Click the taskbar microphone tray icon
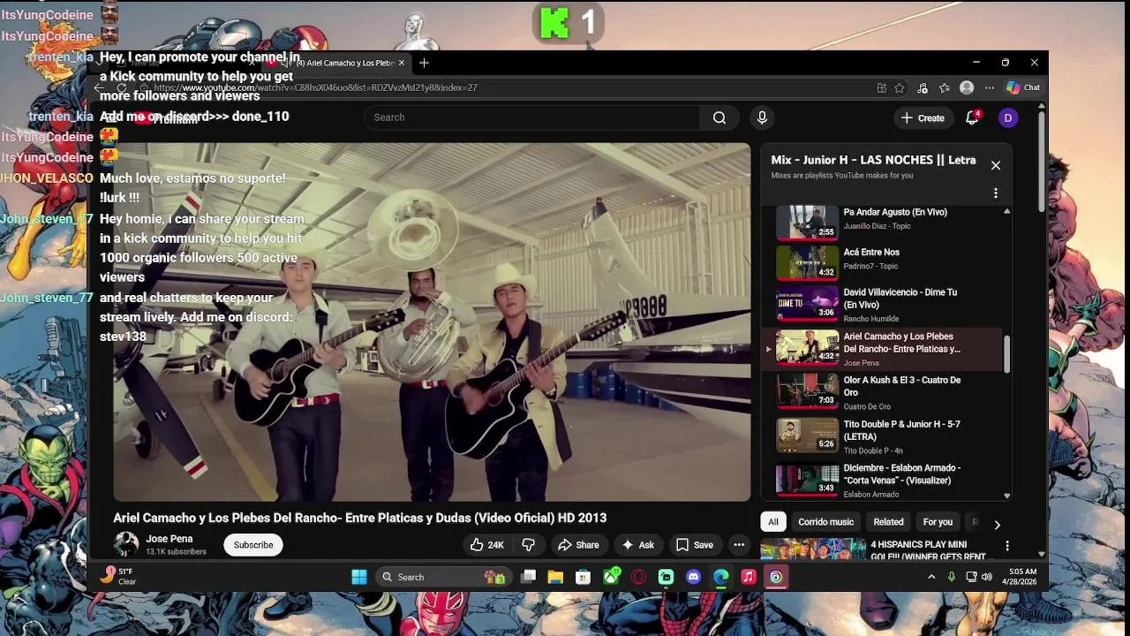This screenshot has width=1130, height=636. click(951, 577)
